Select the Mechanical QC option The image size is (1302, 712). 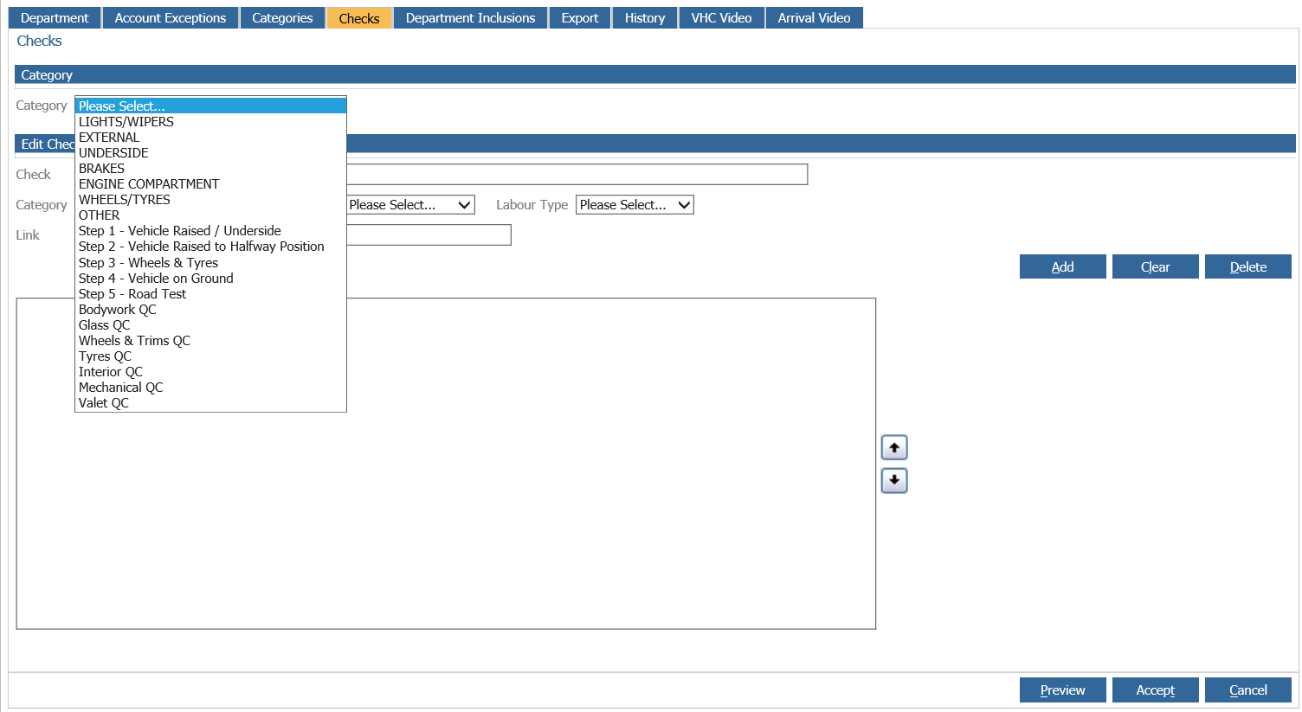pos(210,387)
